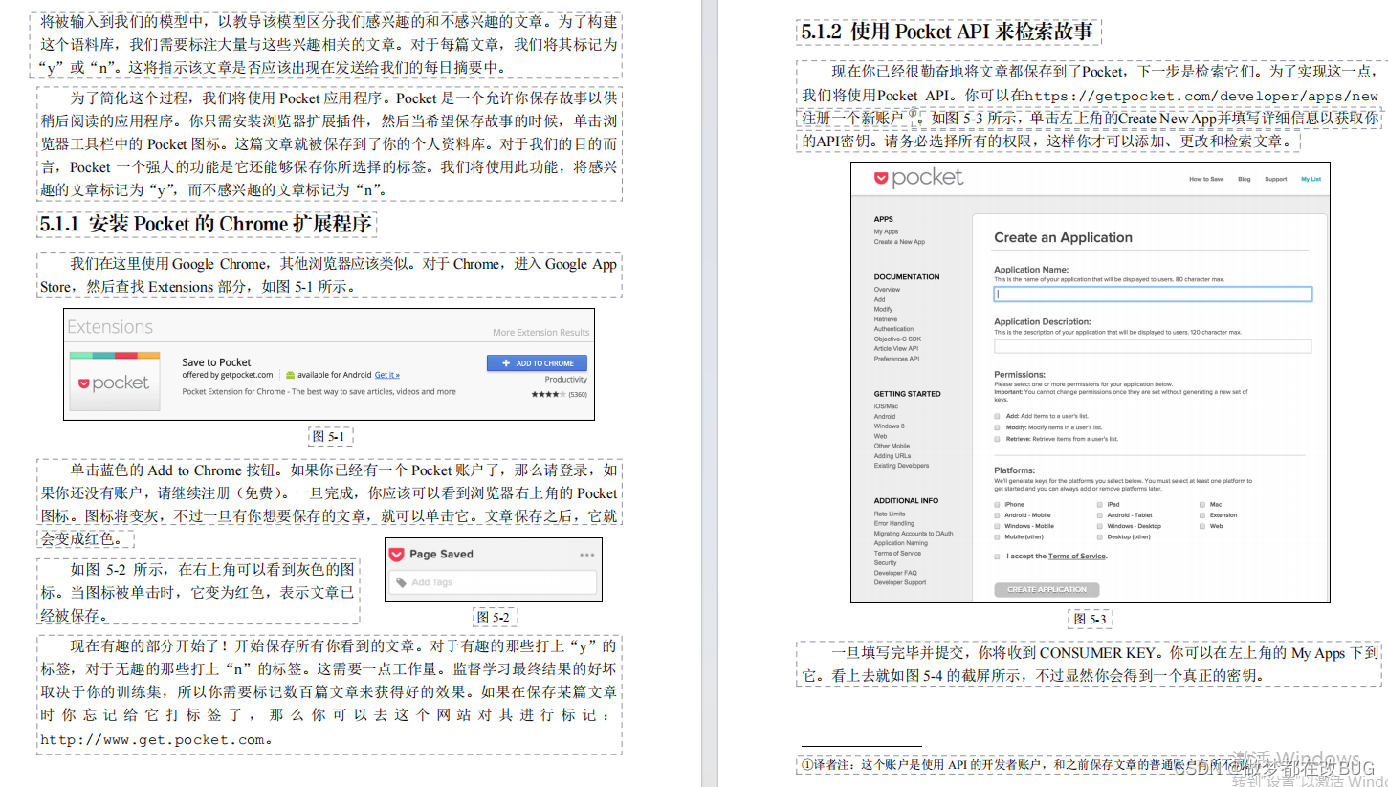Click the Application Description input field
This screenshot has height=787, width=1388.
(1153, 346)
